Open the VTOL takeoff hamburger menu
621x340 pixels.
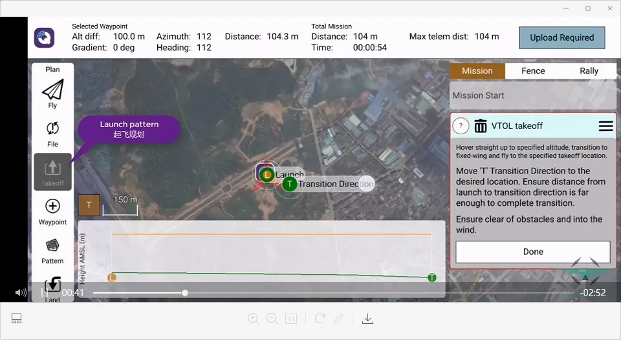tap(605, 126)
